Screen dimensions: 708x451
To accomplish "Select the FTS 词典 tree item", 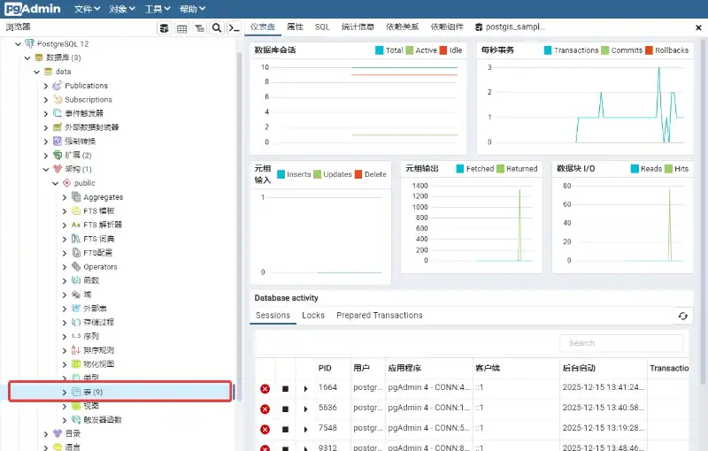I will point(98,239).
